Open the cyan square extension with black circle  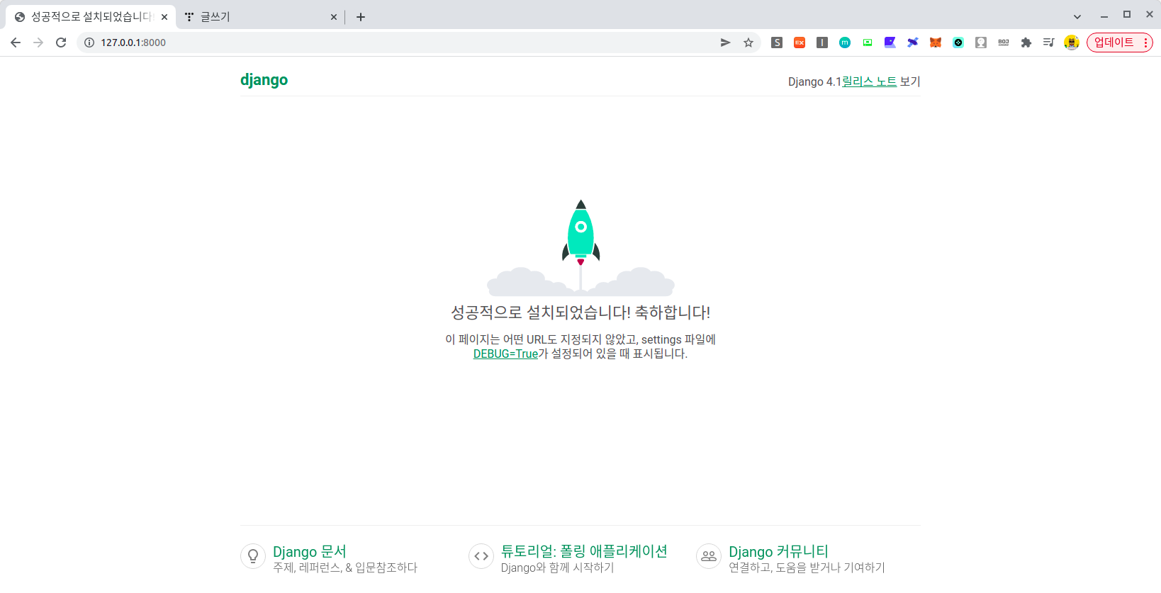(958, 43)
